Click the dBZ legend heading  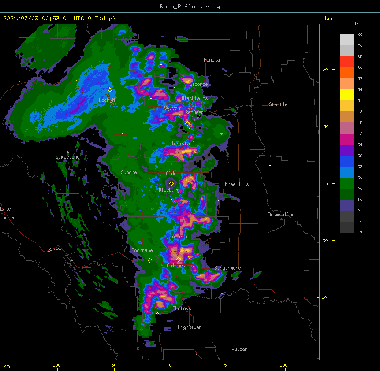[x=357, y=24]
